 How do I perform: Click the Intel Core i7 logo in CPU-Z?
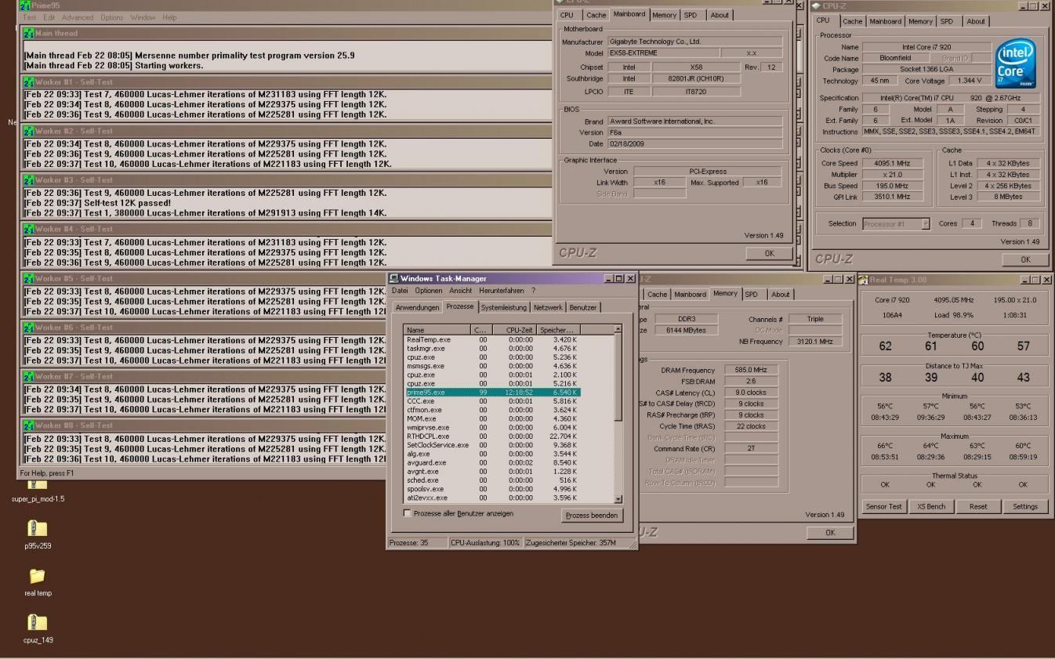[x=1015, y=64]
